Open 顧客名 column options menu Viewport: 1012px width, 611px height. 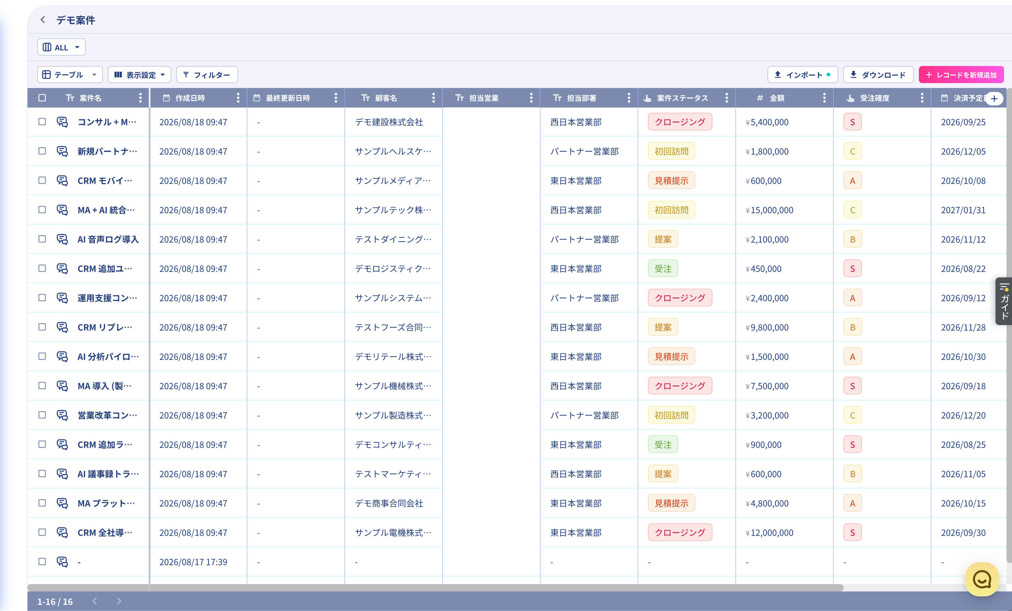click(434, 98)
